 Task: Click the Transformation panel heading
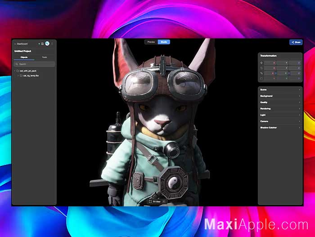click(268, 56)
